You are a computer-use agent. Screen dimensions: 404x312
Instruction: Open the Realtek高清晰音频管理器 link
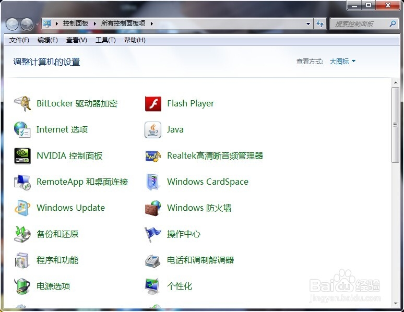(215, 156)
